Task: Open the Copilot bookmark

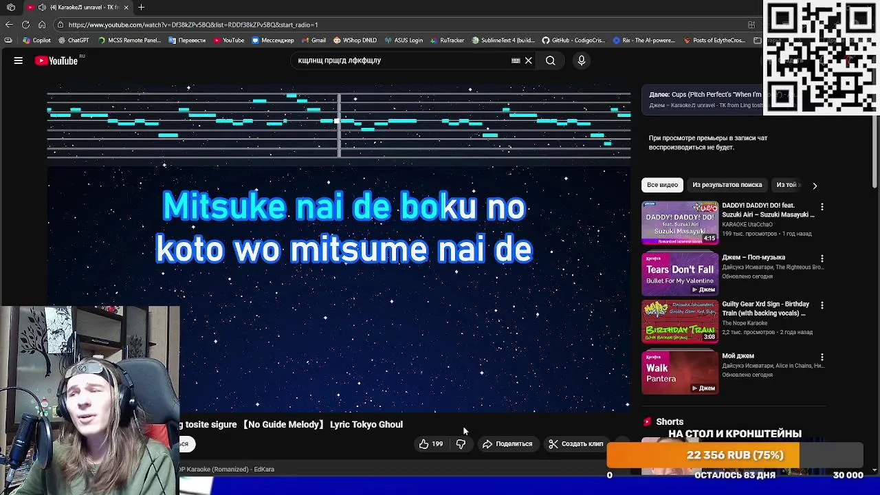Action: coord(36,41)
